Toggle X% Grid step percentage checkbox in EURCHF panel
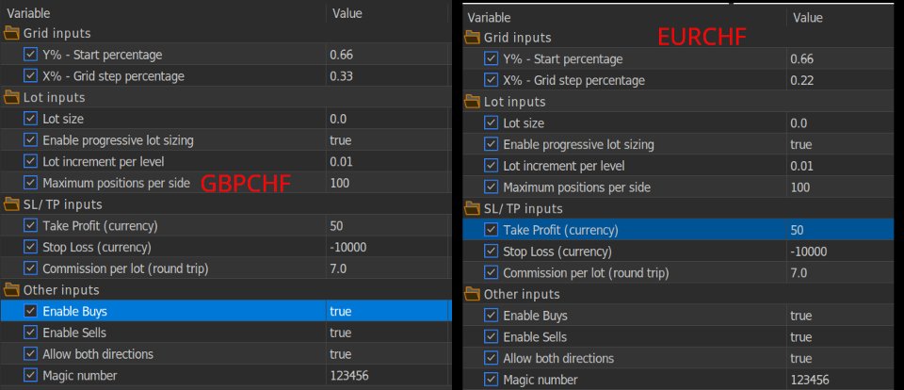 point(491,80)
